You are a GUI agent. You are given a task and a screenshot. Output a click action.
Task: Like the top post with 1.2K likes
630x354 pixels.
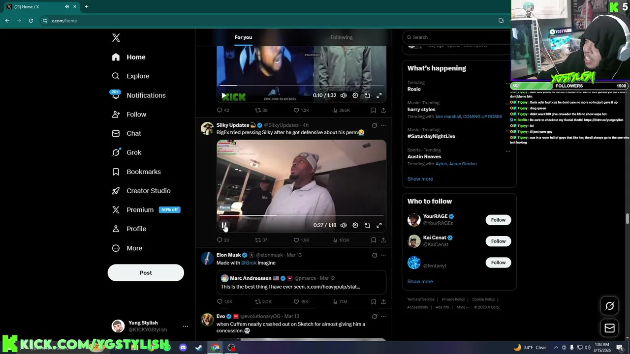(x=301, y=110)
